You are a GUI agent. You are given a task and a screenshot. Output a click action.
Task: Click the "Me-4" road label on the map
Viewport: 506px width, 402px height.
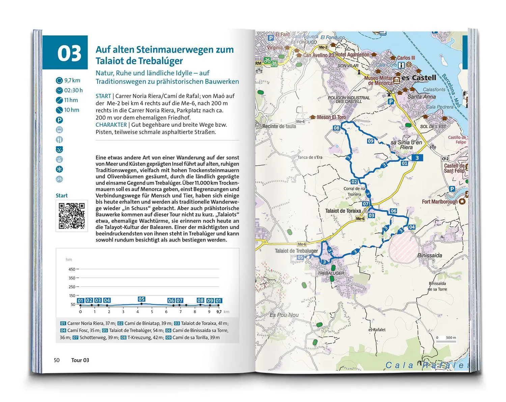300,122
